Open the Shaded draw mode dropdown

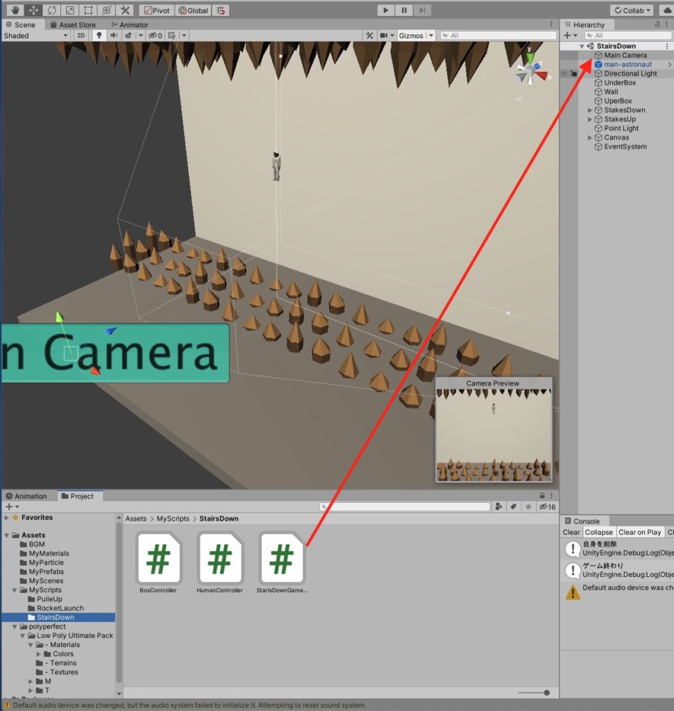coord(35,35)
